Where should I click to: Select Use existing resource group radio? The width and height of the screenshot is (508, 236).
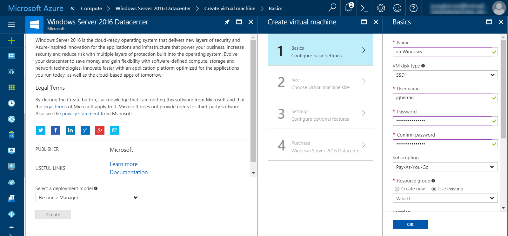point(434,189)
